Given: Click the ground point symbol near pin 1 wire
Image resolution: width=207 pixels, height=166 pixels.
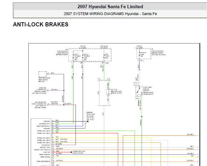Looking at the screenshot, I should [x=88, y=121].
